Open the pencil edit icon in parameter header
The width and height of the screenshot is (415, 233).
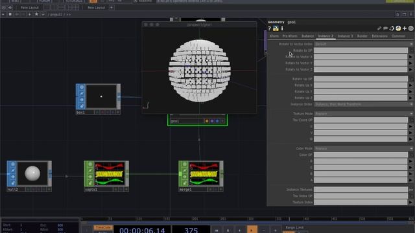[x=379, y=28]
